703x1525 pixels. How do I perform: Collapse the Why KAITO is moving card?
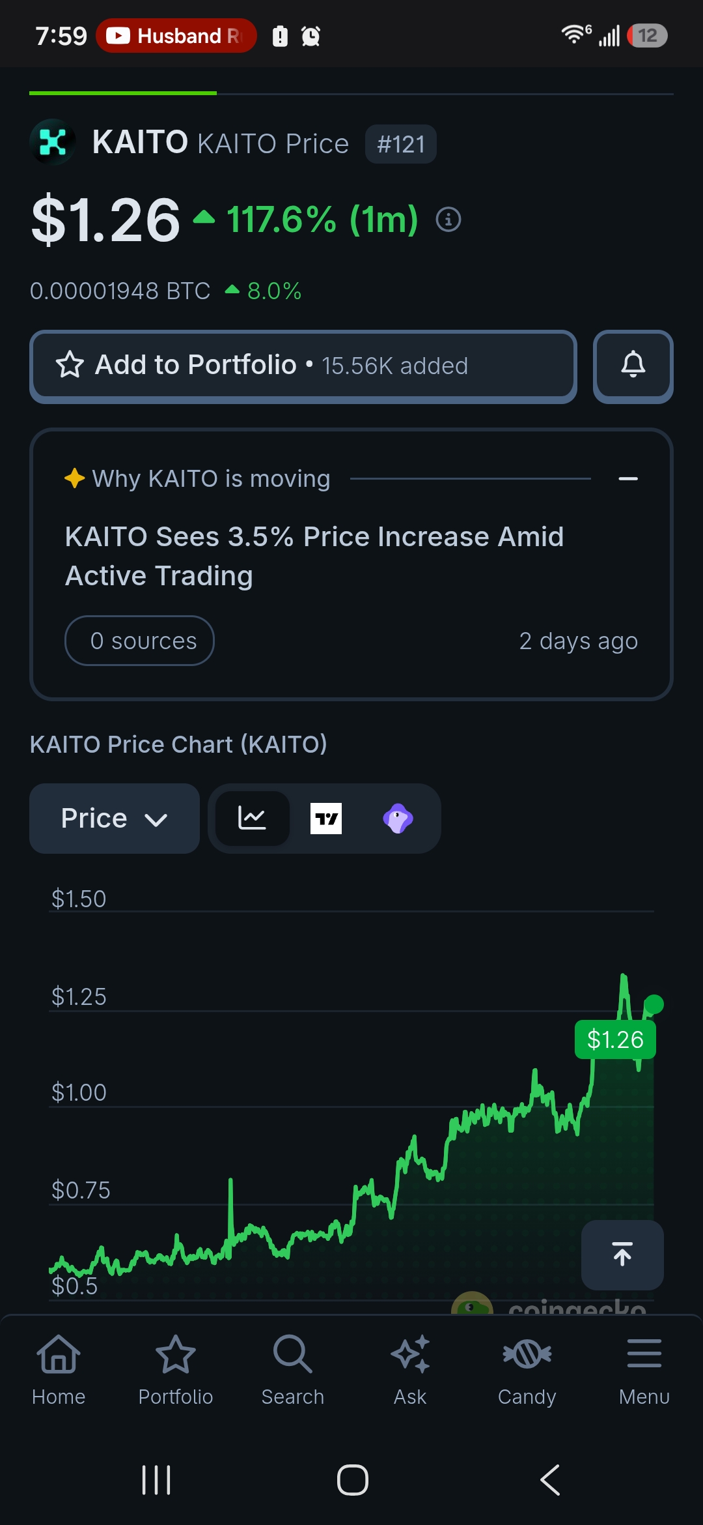point(628,479)
